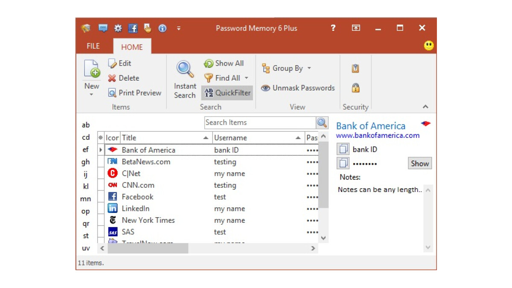Click the Bank of America logo in details

click(x=426, y=124)
